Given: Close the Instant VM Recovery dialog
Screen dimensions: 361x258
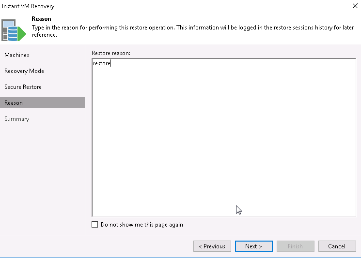Looking at the screenshot, I should [x=353, y=6].
